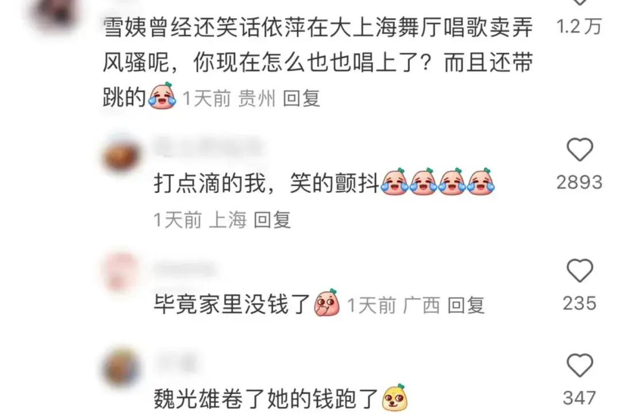Viewport: 621px width, 416px height.
Task: Like the 打点滴的我 comment with heart icon
Action: pos(580,149)
